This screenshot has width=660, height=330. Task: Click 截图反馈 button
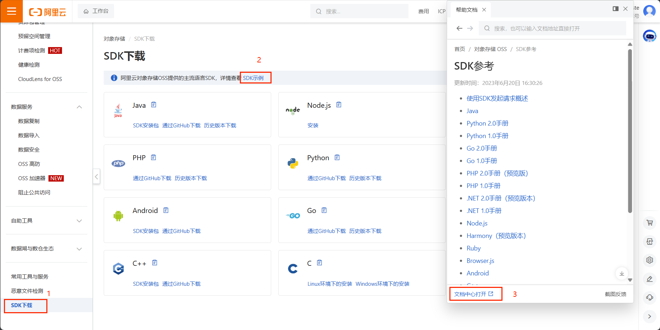click(615, 294)
